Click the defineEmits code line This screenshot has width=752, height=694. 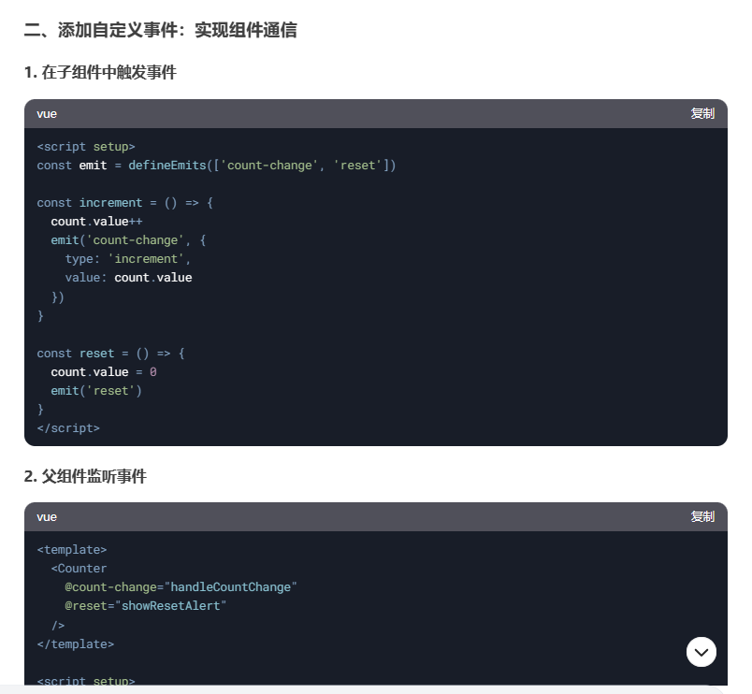click(x=216, y=166)
